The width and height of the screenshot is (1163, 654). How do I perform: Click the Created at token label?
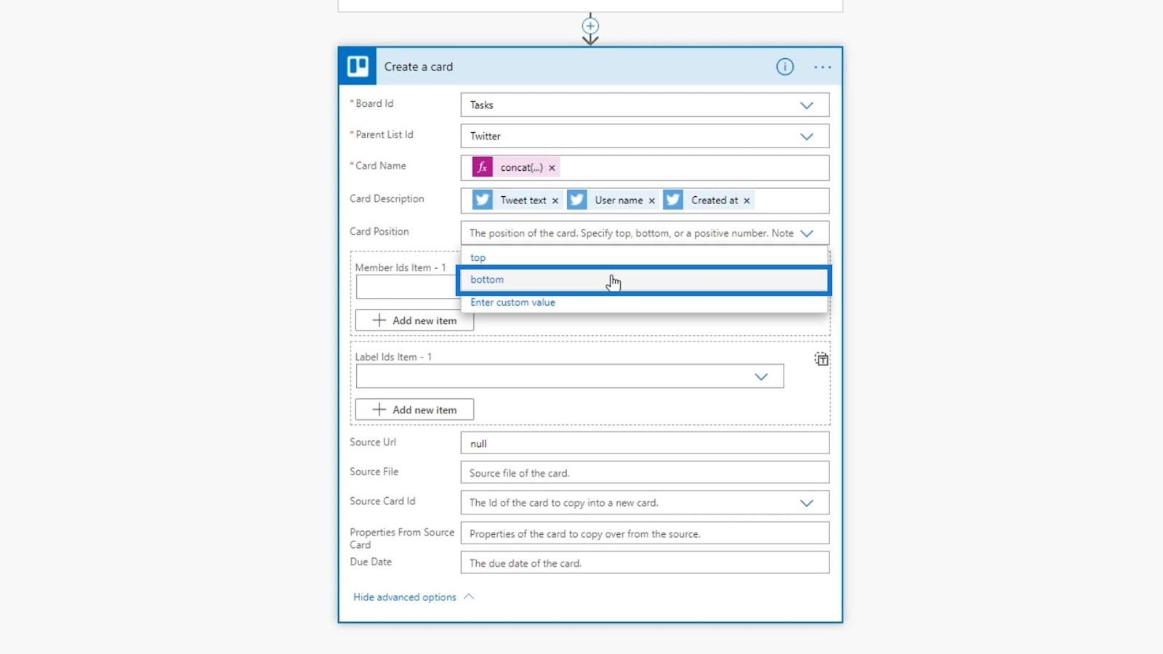715,201
